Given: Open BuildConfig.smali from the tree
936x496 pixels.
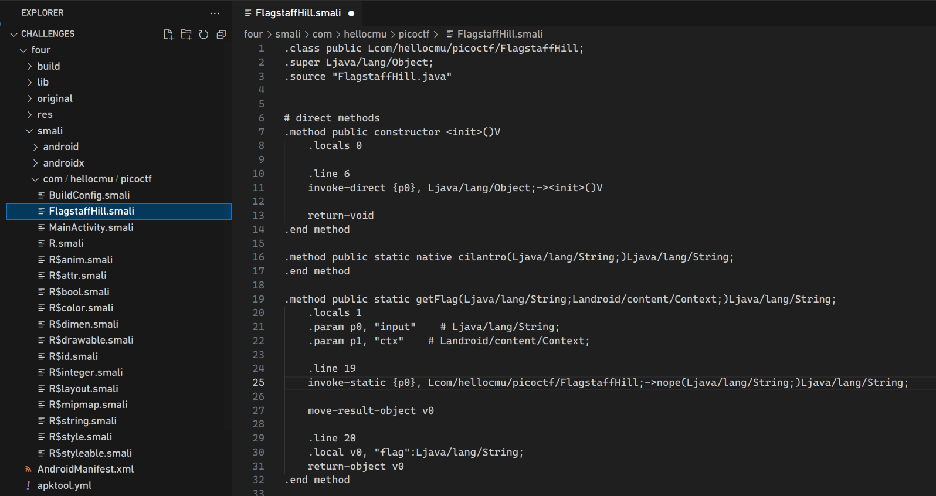Looking at the screenshot, I should 119,195.
